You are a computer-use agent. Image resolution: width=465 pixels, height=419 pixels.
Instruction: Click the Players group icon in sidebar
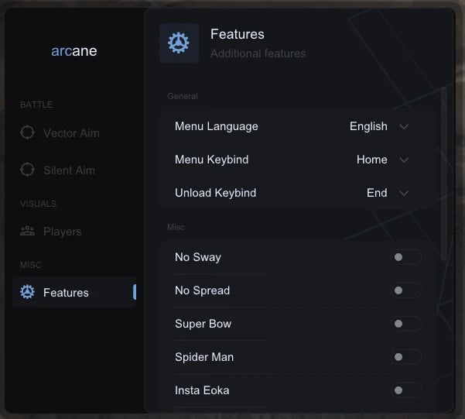coord(28,231)
